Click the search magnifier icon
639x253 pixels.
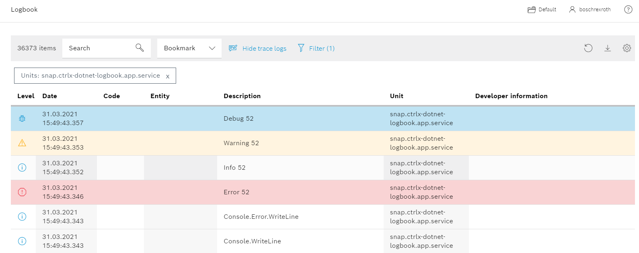coord(140,48)
